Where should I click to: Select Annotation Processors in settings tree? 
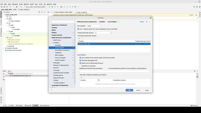point(62,50)
